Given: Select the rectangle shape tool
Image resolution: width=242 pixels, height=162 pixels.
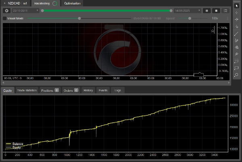Looking at the screenshot, I should pos(236,68).
